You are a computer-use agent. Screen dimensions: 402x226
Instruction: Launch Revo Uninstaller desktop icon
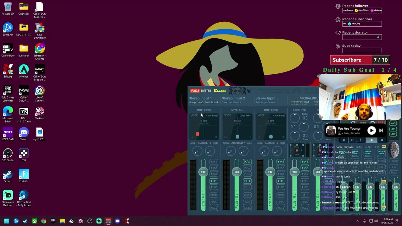click(40, 31)
